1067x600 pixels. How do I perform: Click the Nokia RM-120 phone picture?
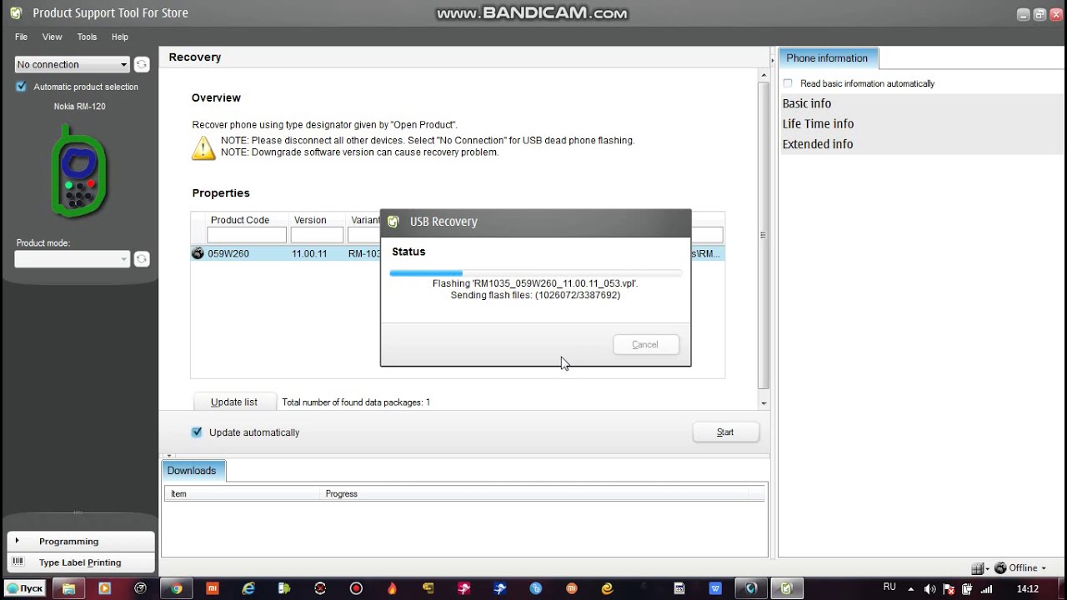point(79,170)
